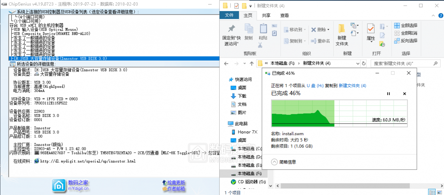Click the scissors Cut icon in clipboard group

(x=261, y=45)
